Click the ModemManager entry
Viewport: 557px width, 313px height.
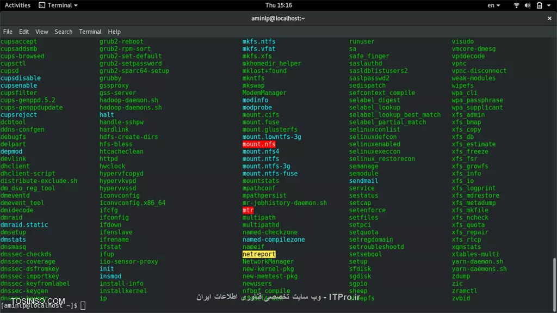264,93
